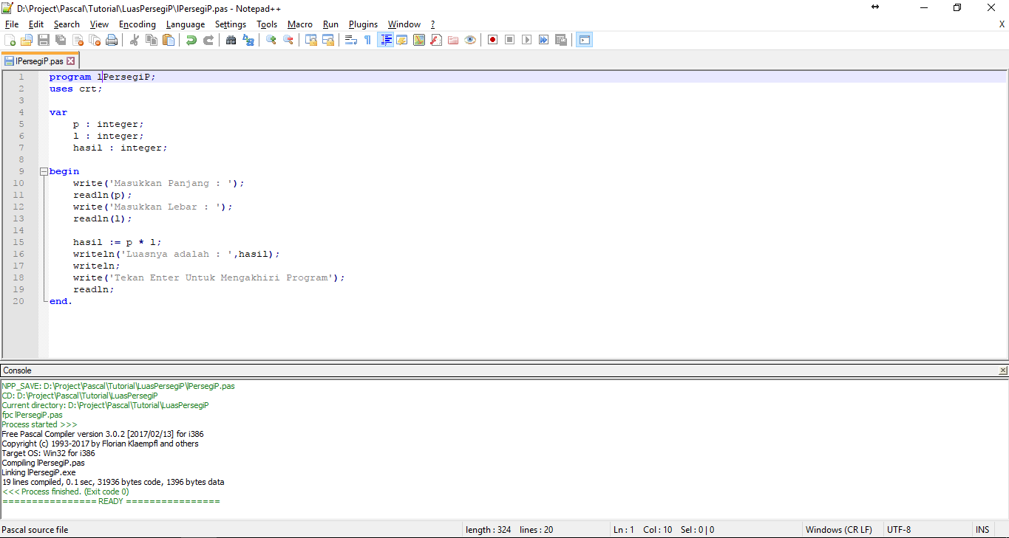Open Find using the binoculars icon
This screenshot has height=538, width=1009.
pyautogui.click(x=231, y=40)
